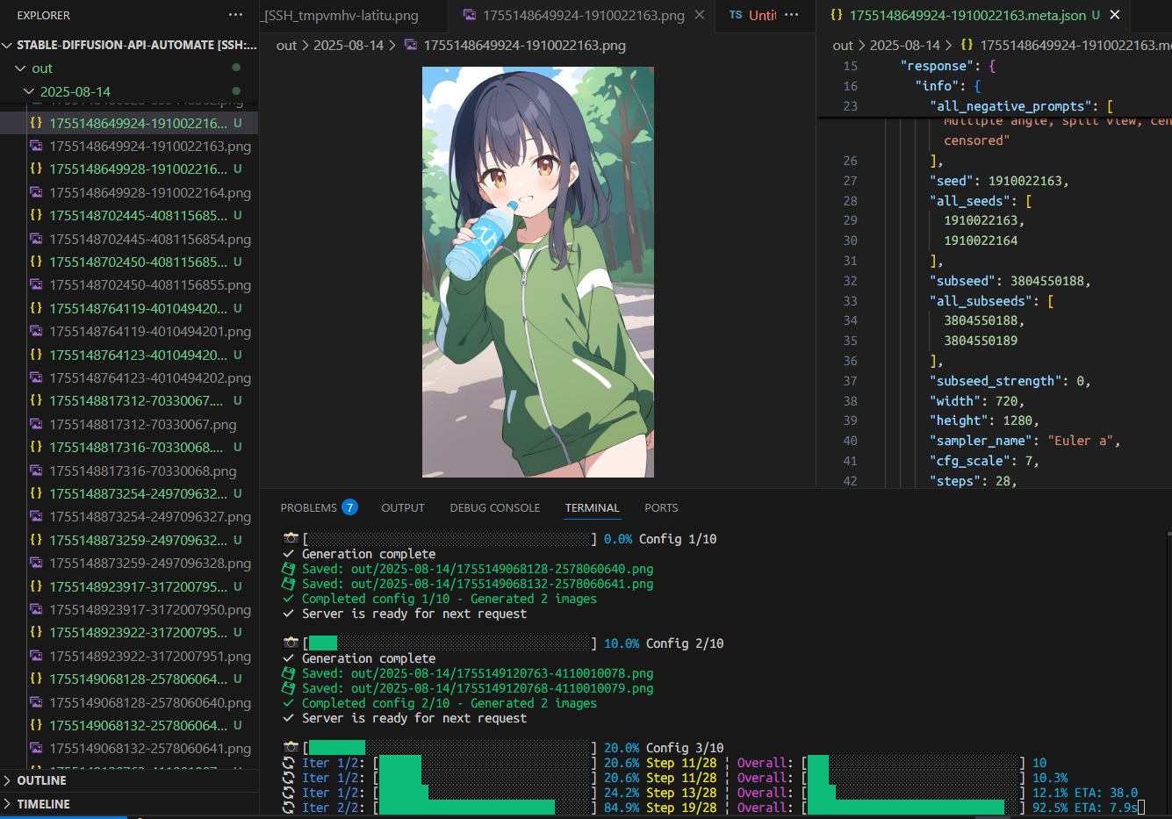Viewport: 1172px width, 819px height.
Task: Open the DEBUG CONSOLE panel tab
Action: click(x=495, y=508)
